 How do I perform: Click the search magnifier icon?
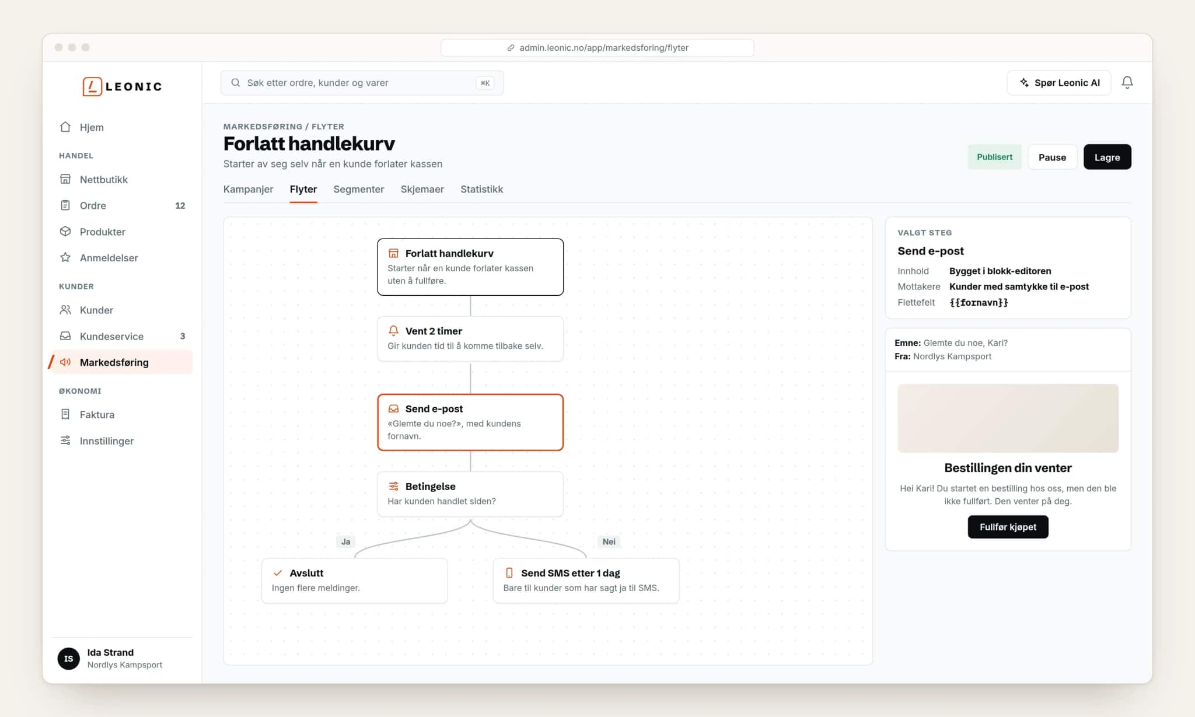click(x=236, y=83)
